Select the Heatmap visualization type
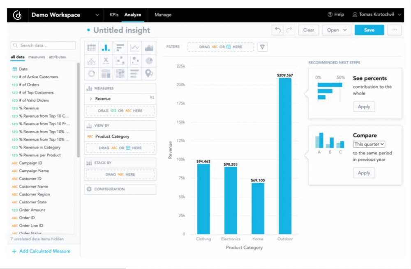411x269 pixels. coord(120,74)
